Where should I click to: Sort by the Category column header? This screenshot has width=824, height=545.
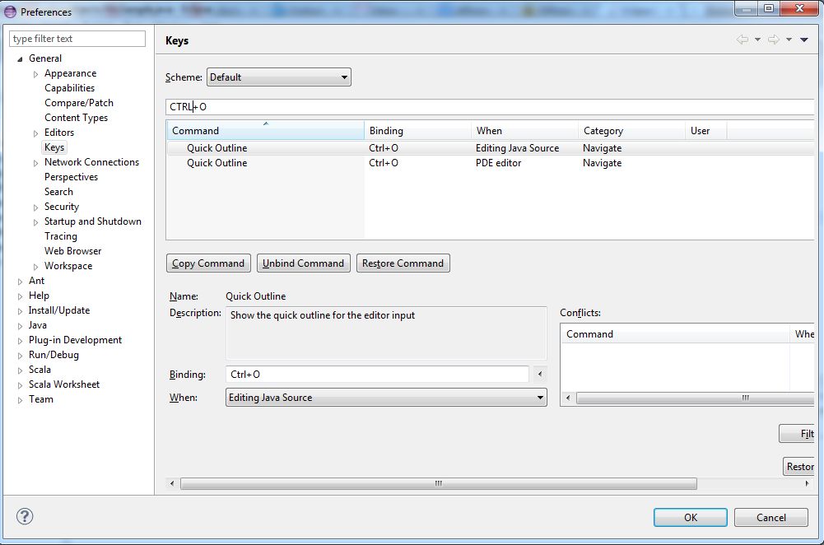coord(632,130)
